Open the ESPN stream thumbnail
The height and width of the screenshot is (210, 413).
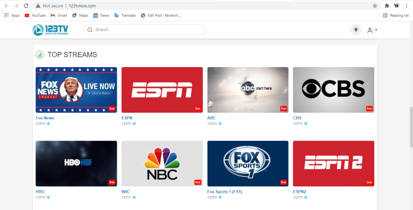click(x=162, y=90)
